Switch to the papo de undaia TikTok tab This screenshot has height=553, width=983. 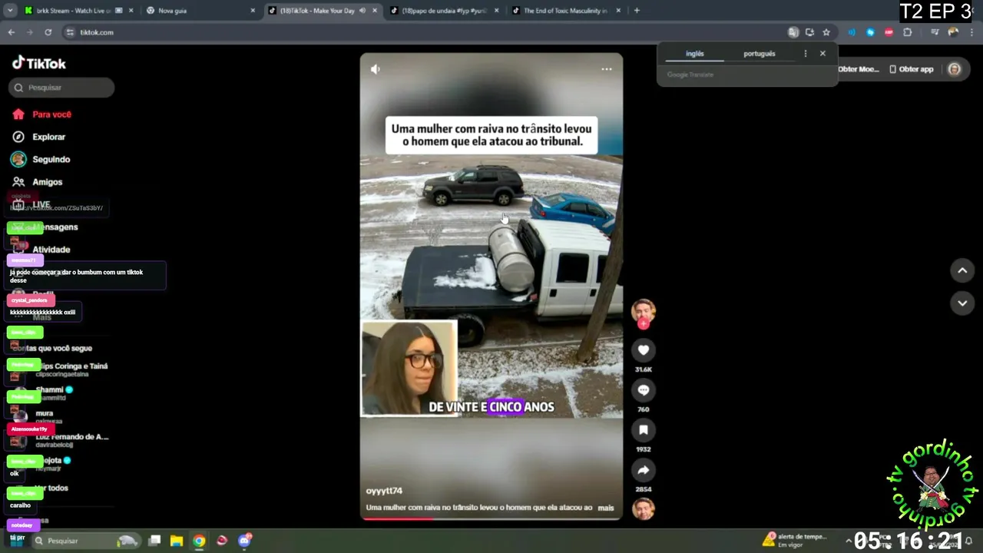(x=443, y=11)
